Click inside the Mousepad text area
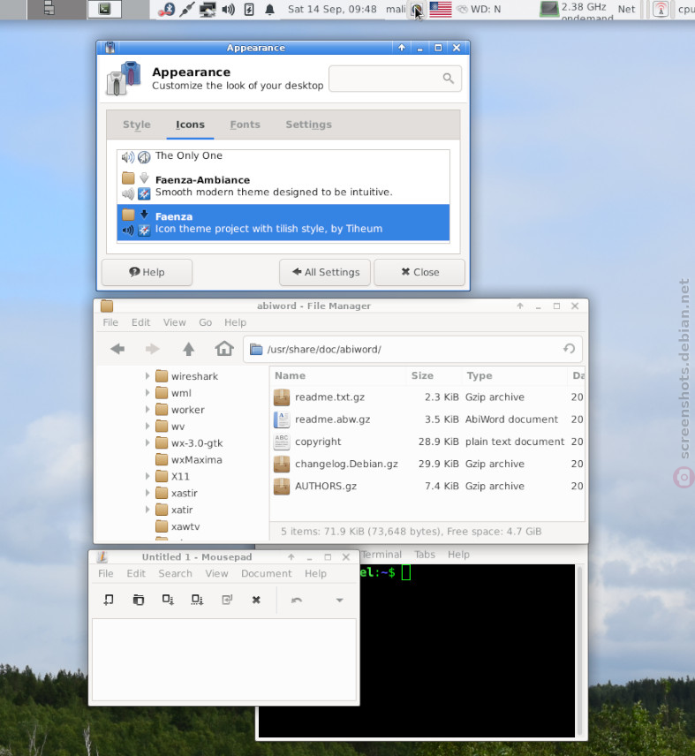Viewport: 695px width, 756px height. click(224, 659)
